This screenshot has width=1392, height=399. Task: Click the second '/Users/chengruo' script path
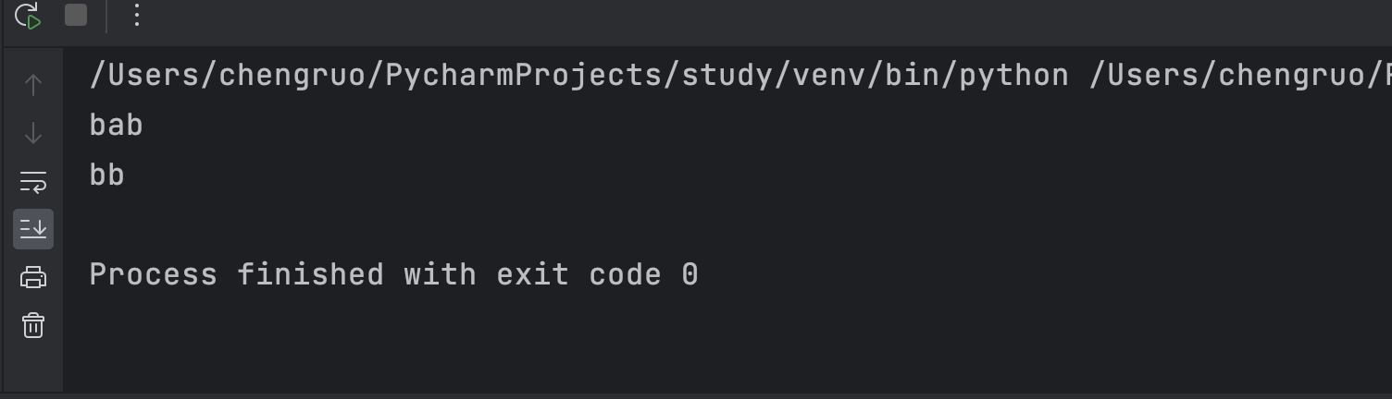pyautogui.click(x=1226, y=76)
